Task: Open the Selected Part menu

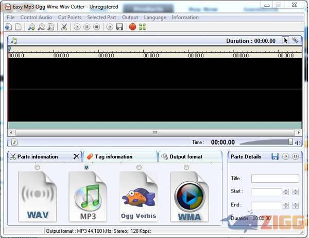Action: pos(101,18)
